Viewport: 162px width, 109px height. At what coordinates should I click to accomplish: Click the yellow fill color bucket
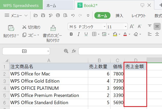pyautogui.click(x=115, y=34)
